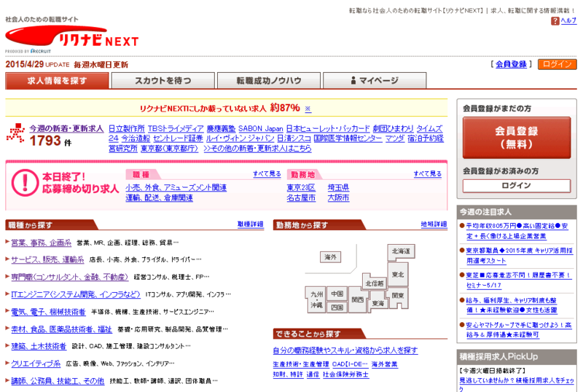Viewport: 583px width, 392px height.
Task: Click the red question mark help icon
Action: coord(555,21)
